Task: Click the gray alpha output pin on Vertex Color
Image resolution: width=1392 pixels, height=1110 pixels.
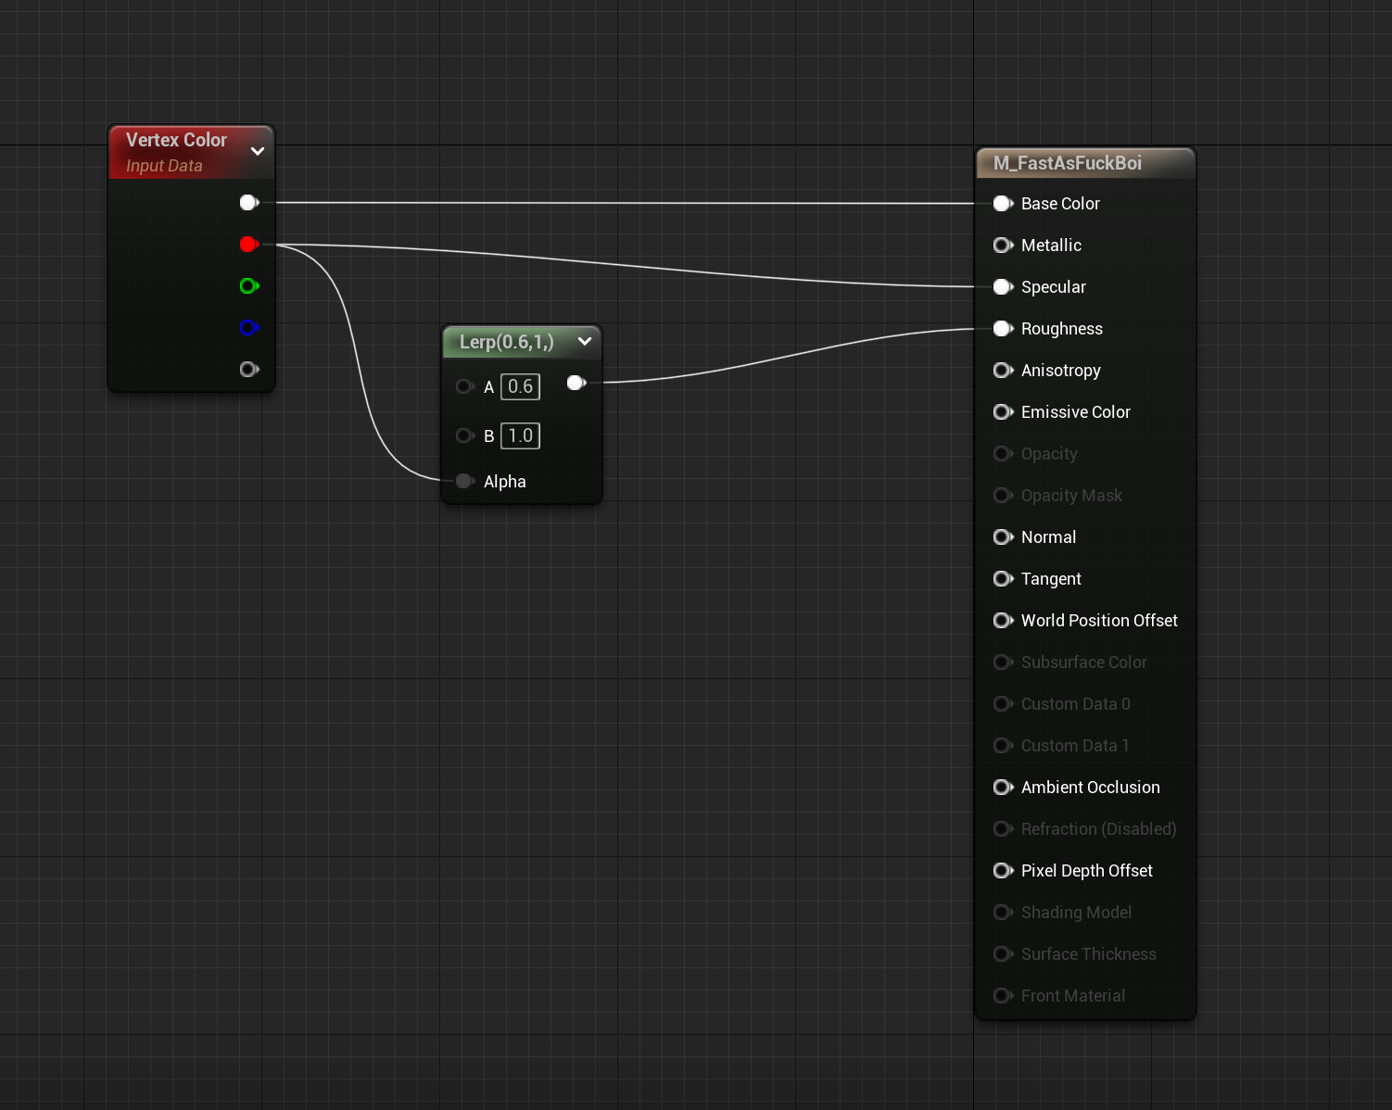Action: coord(248,370)
